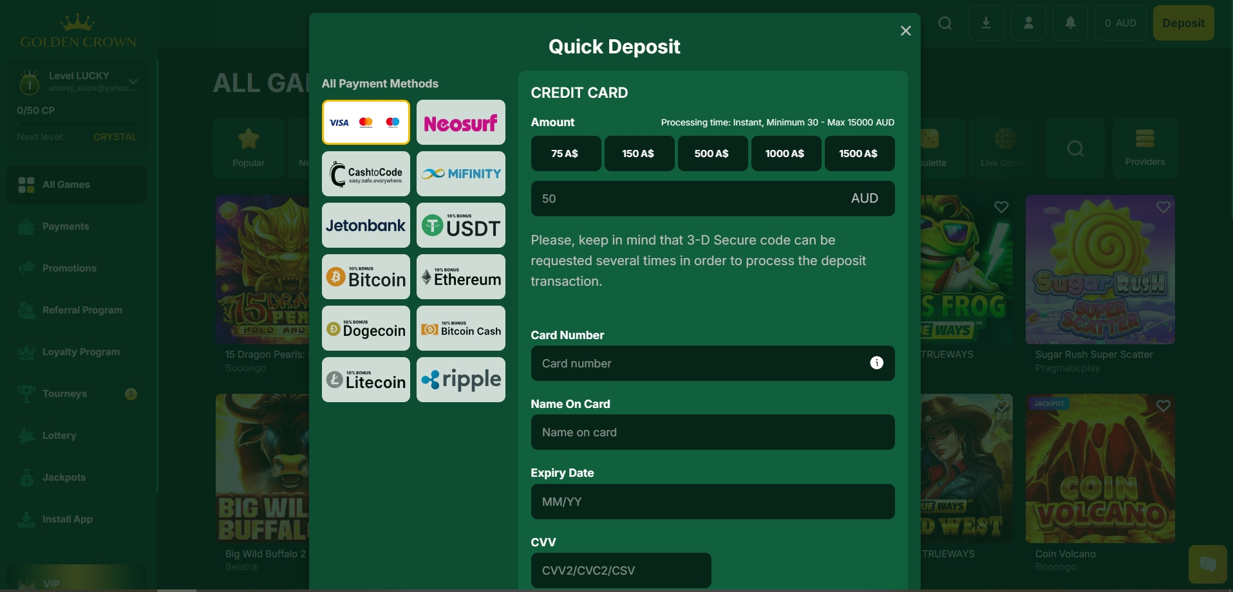Viewport: 1233px width, 592px height.
Task: Select Ripple as payment method
Action: 460,380
